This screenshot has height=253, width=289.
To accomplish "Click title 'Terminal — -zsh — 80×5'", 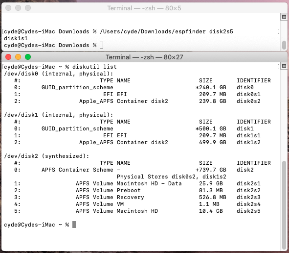I will coord(144,8).
